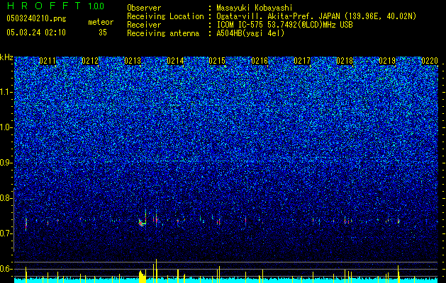Viewport: 446px width, 283px height.
Task: Click the 0.7 frequency axis label
Action: (6, 233)
